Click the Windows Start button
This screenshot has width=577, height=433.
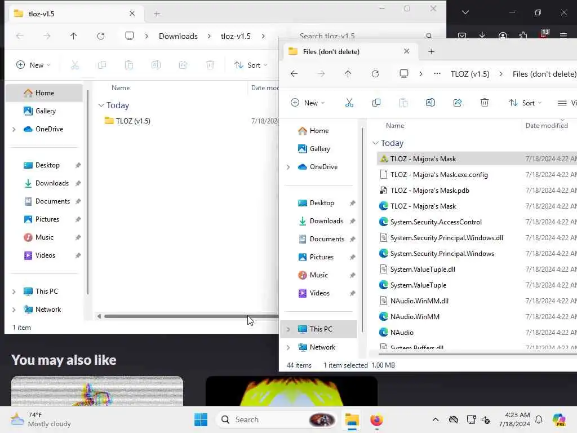[201, 419]
